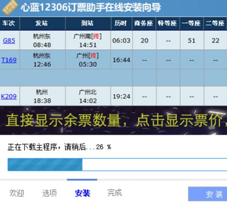The image size is (227, 205).
Task: Click K209 departure 杭州 18:38
Action: pos(42,96)
